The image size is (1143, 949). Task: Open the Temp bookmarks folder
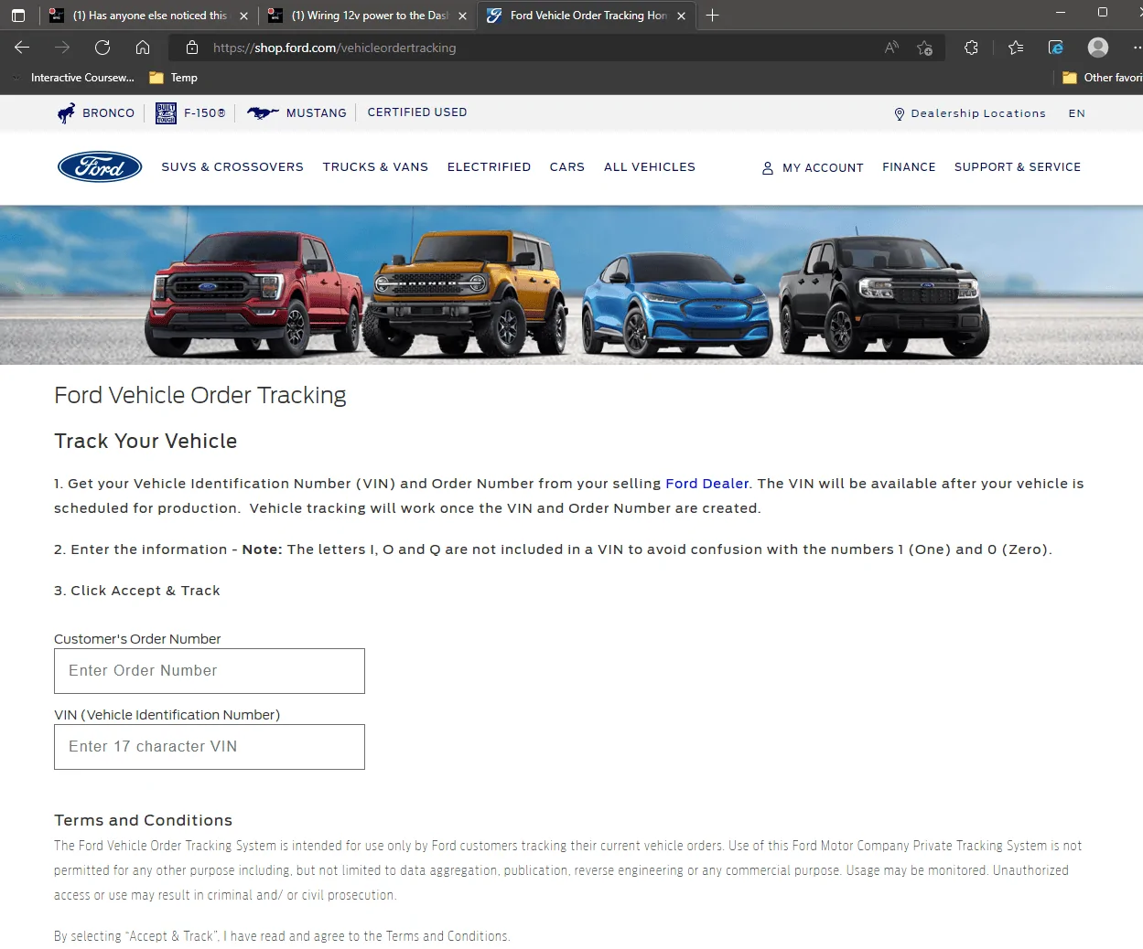pos(174,78)
